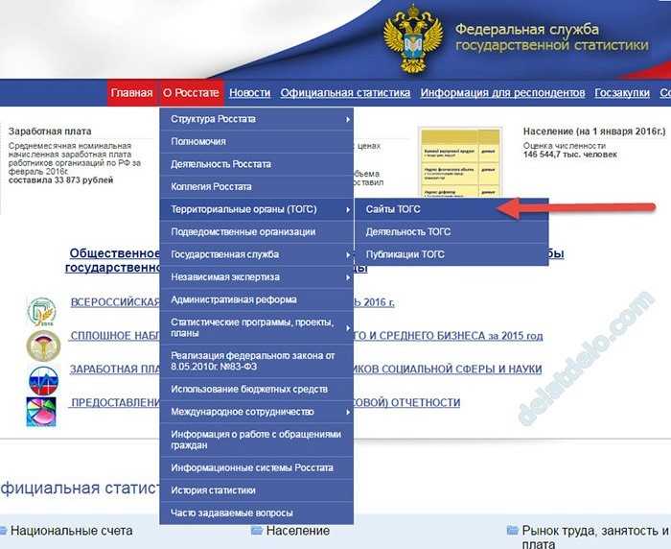Open the Новости navigation link
671x549 pixels.
pyautogui.click(x=250, y=93)
